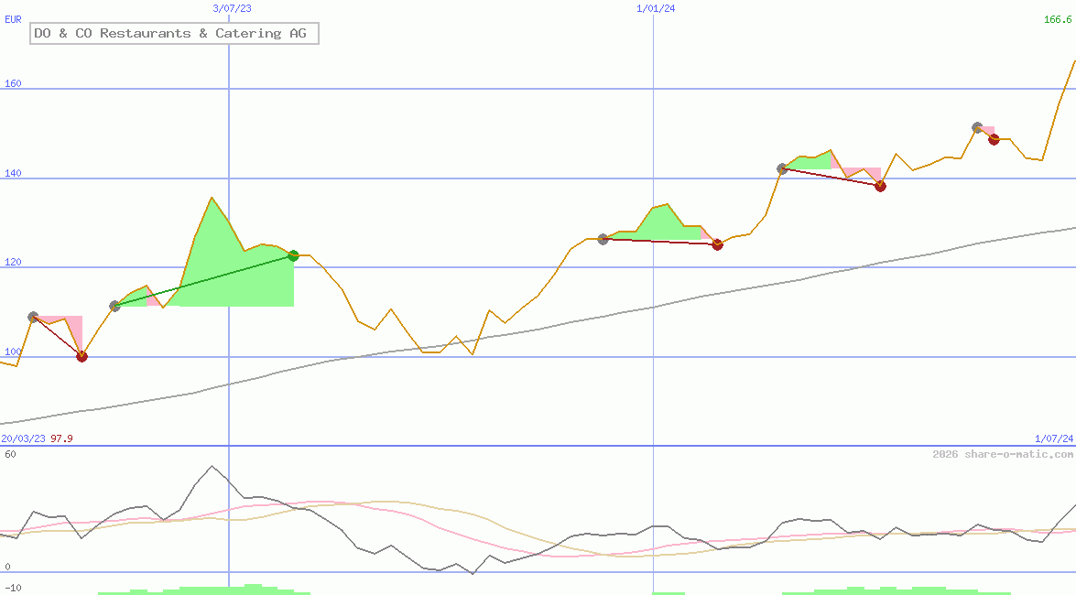This screenshot has width=1076, height=595.
Task: Select the last red marker near 149 EUR
Action: point(994,139)
